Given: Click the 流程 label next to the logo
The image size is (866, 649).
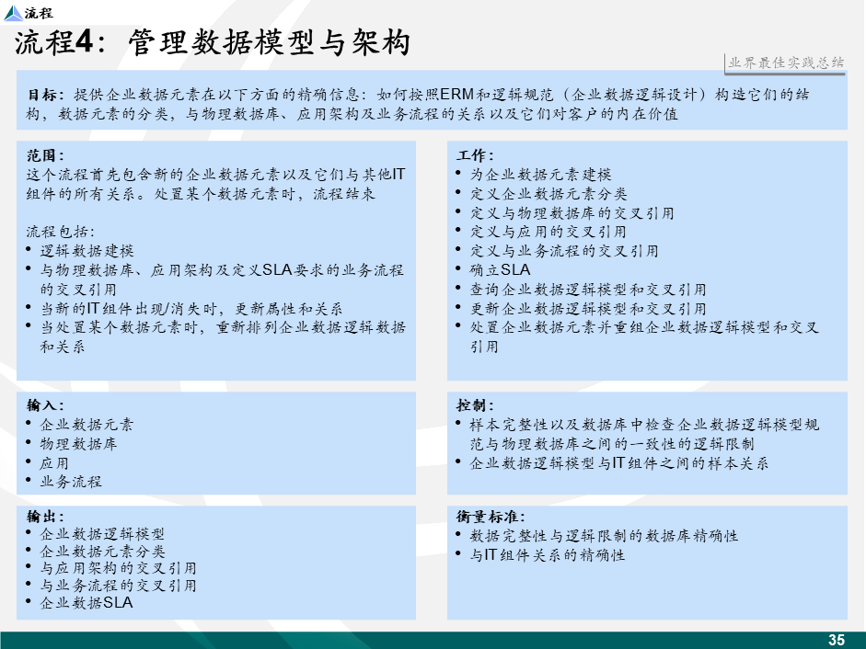Looking at the screenshot, I should 39,13.
